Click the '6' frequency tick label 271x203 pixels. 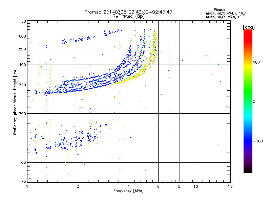(x=158, y=186)
